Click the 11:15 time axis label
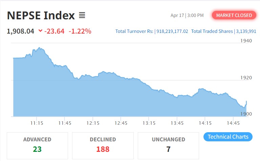The height and width of the screenshot is (161, 260). [36, 123]
